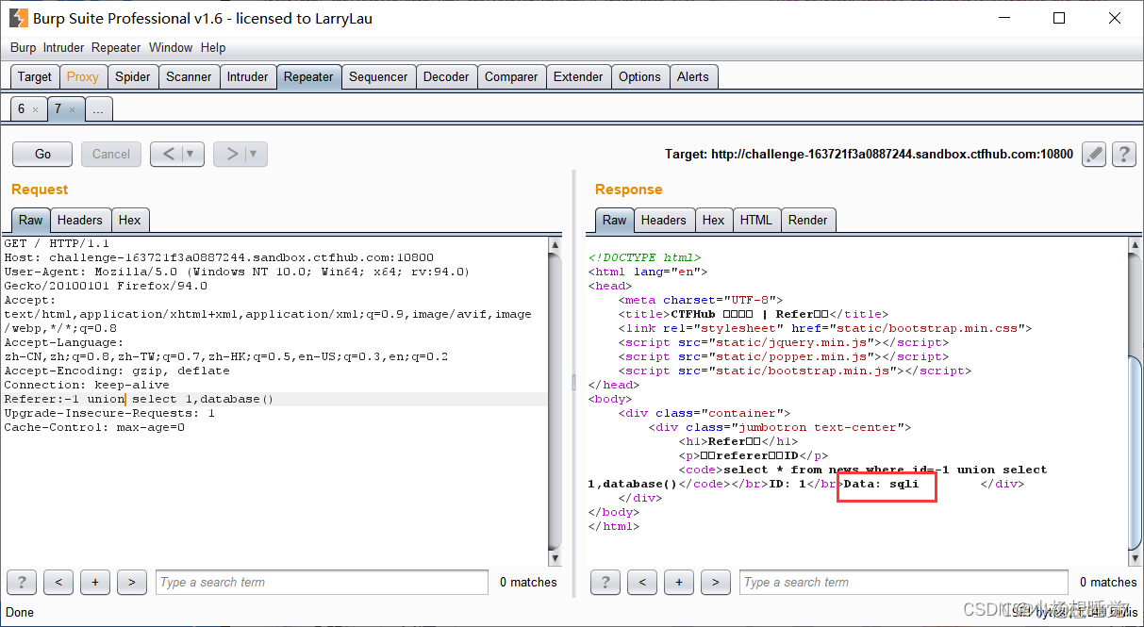Switch to the Decoder tab
This screenshot has height=627, width=1144.
446,76
